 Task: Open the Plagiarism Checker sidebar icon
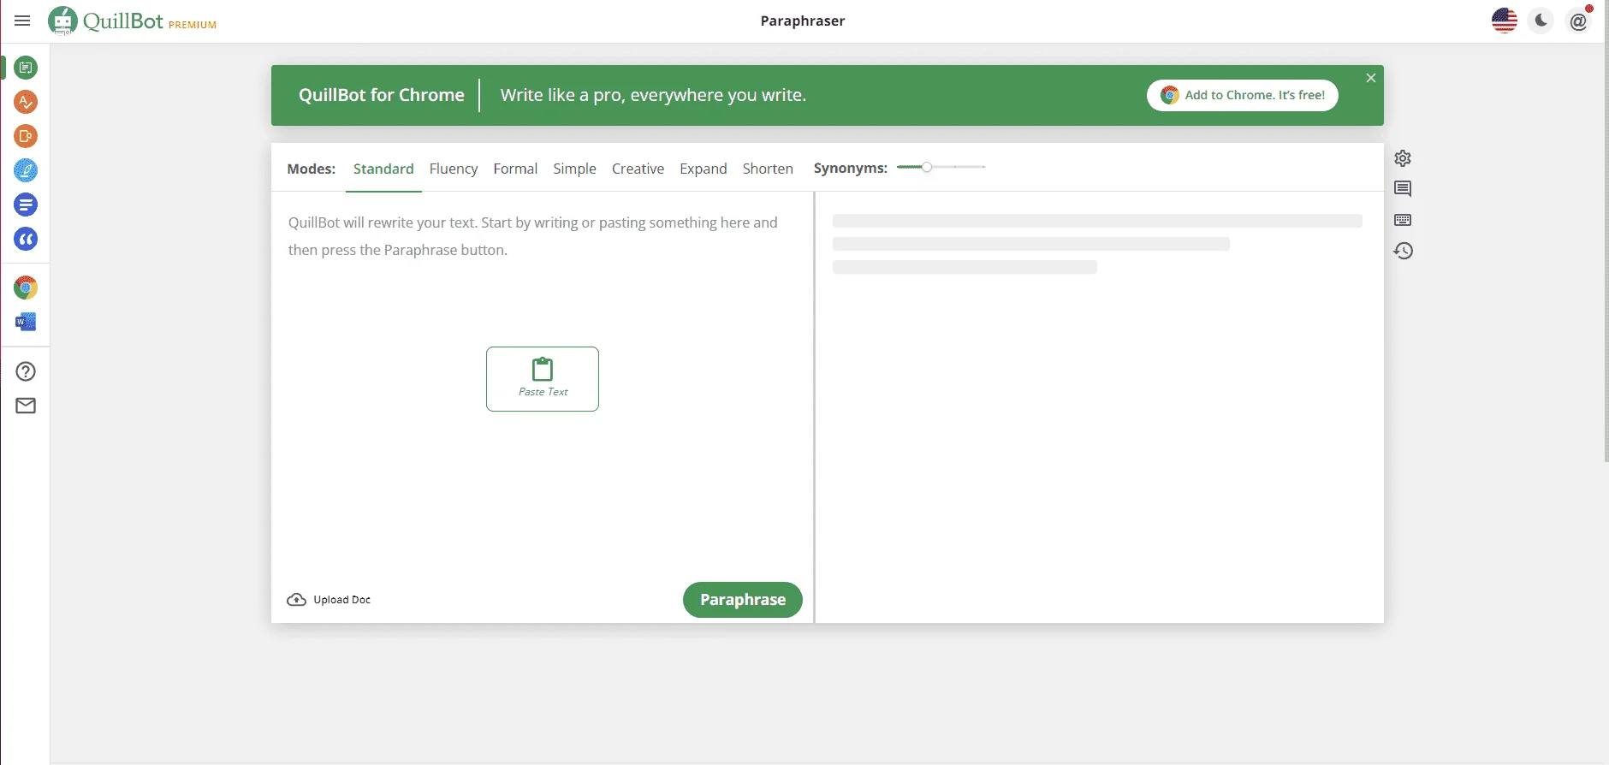[x=26, y=136]
